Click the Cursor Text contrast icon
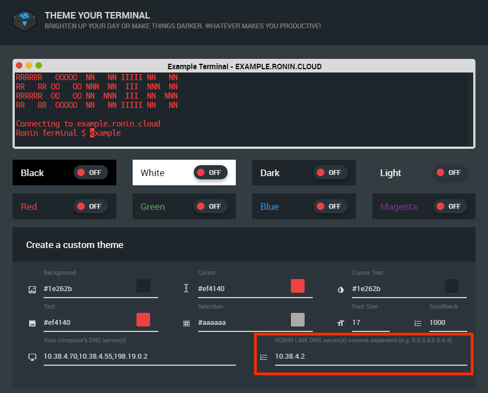 point(341,289)
